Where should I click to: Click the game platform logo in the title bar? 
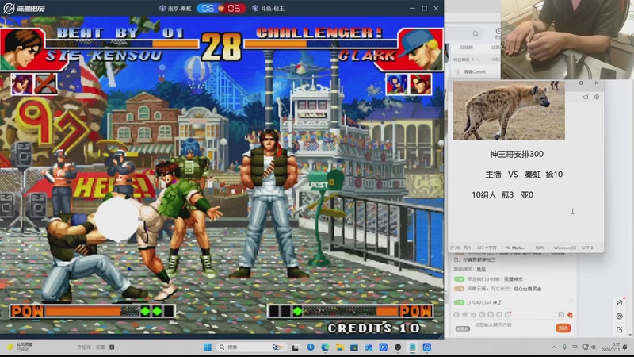coord(25,8)
